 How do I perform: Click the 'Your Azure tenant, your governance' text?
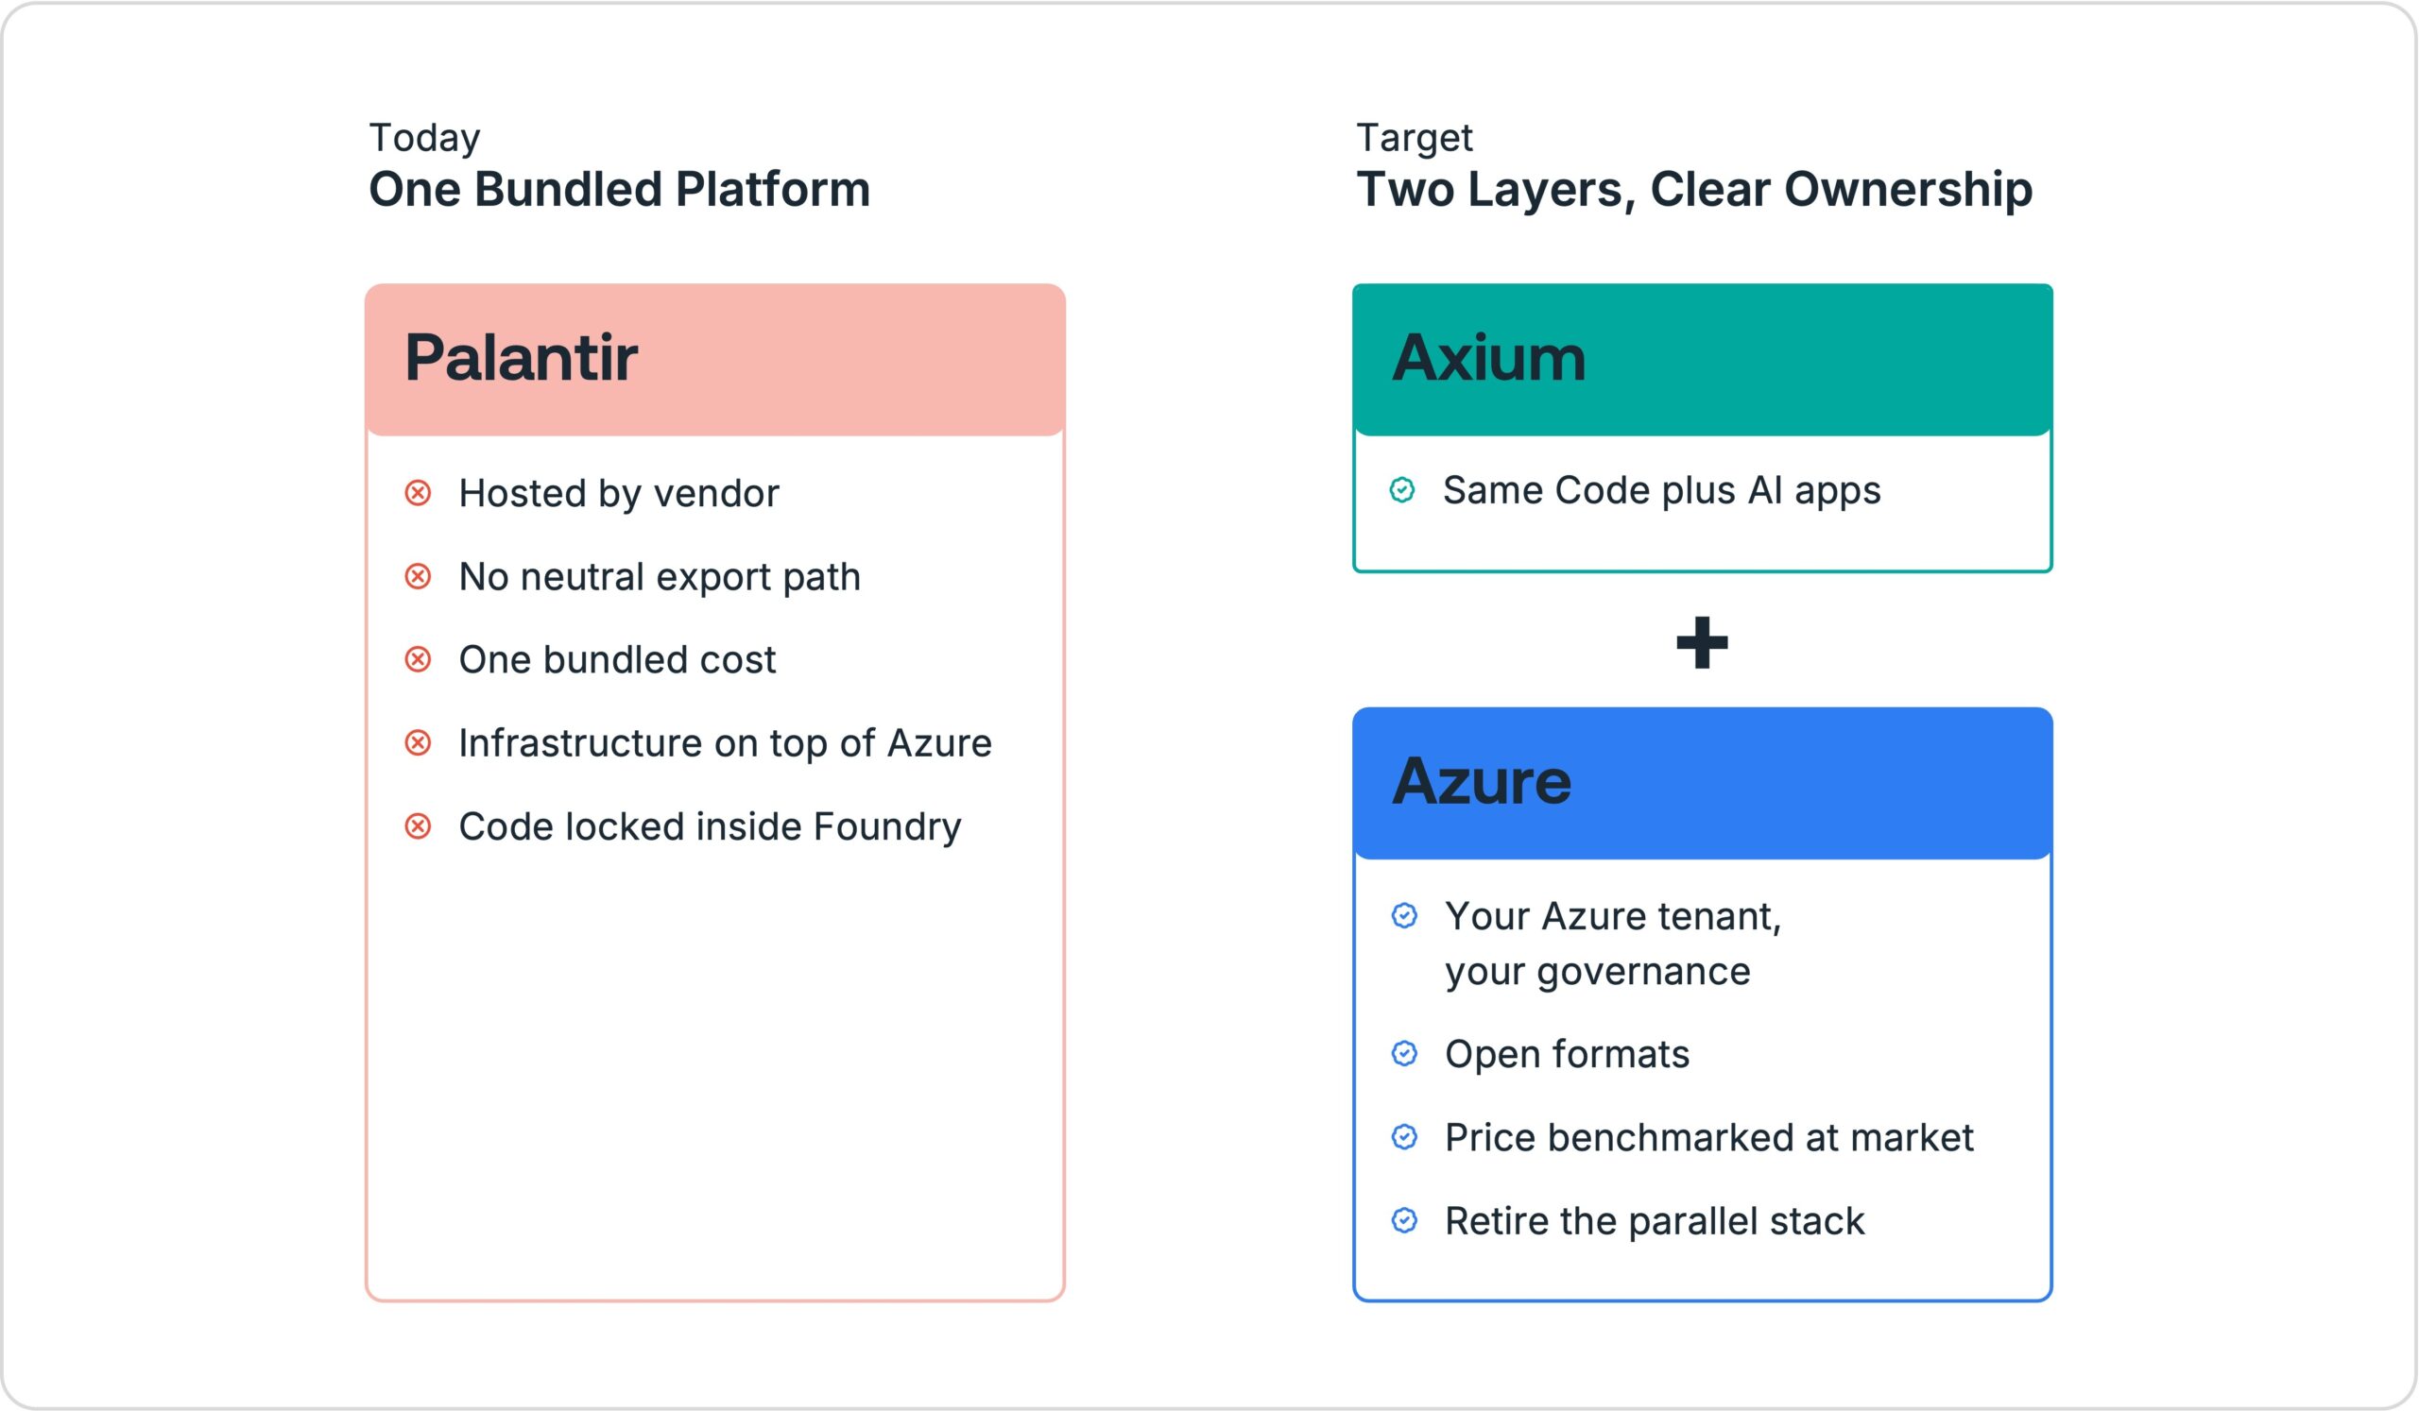coord(1614,943)
